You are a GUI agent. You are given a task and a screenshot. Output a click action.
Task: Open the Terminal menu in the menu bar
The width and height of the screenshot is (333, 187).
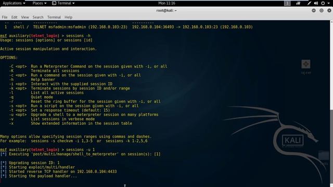pos(54,17)
